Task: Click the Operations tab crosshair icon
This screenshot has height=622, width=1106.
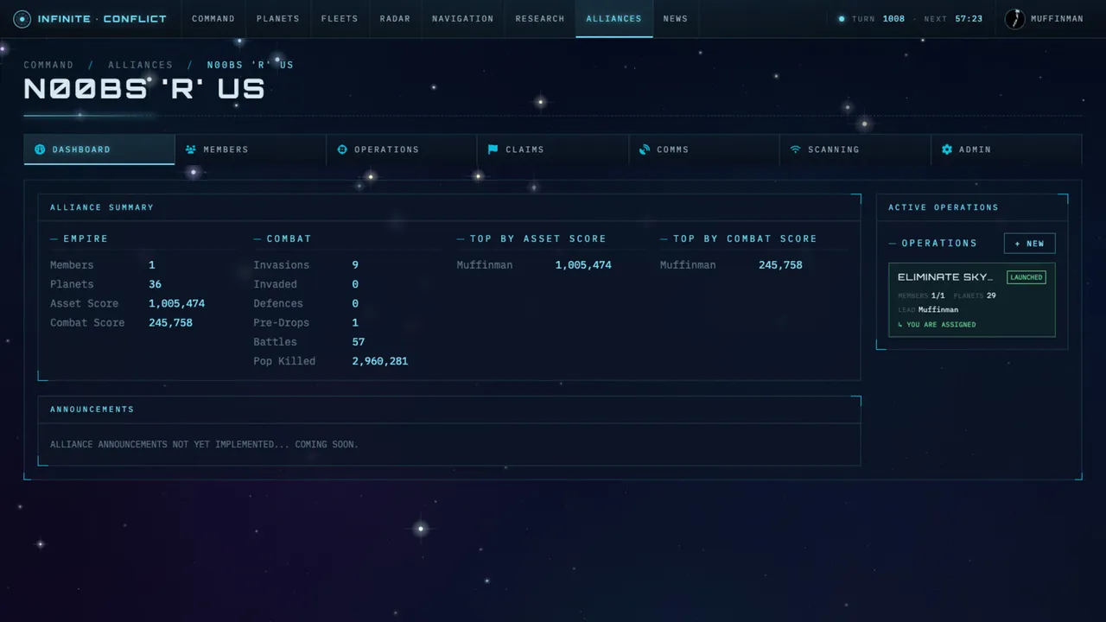Action: click(342, 149)
